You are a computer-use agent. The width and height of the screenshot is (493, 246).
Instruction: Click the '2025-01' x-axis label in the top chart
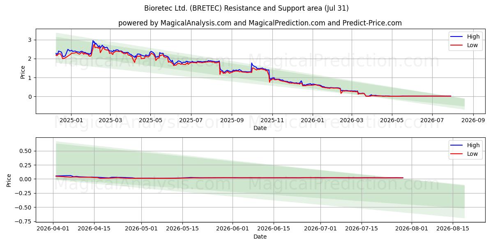(71, 121)
